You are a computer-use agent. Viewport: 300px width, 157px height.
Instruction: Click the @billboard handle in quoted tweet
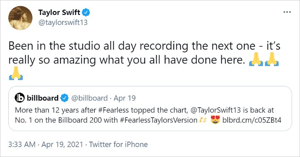point(89,98)
